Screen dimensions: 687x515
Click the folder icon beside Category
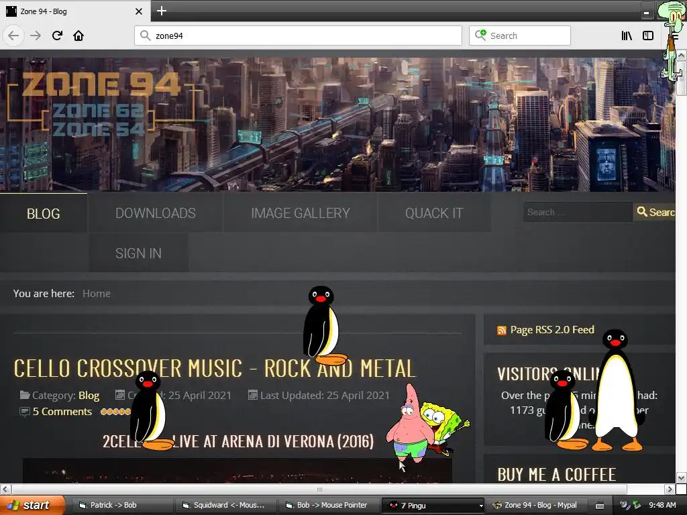(25, 395)
